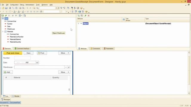Open the text color dropdown arrow
The width and height of the screenshot is (191, 107).
(x=21, y=12)
